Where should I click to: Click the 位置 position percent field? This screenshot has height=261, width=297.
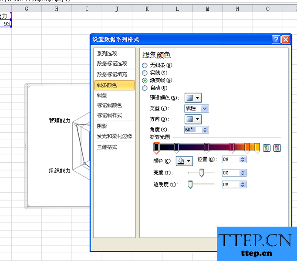231,160
